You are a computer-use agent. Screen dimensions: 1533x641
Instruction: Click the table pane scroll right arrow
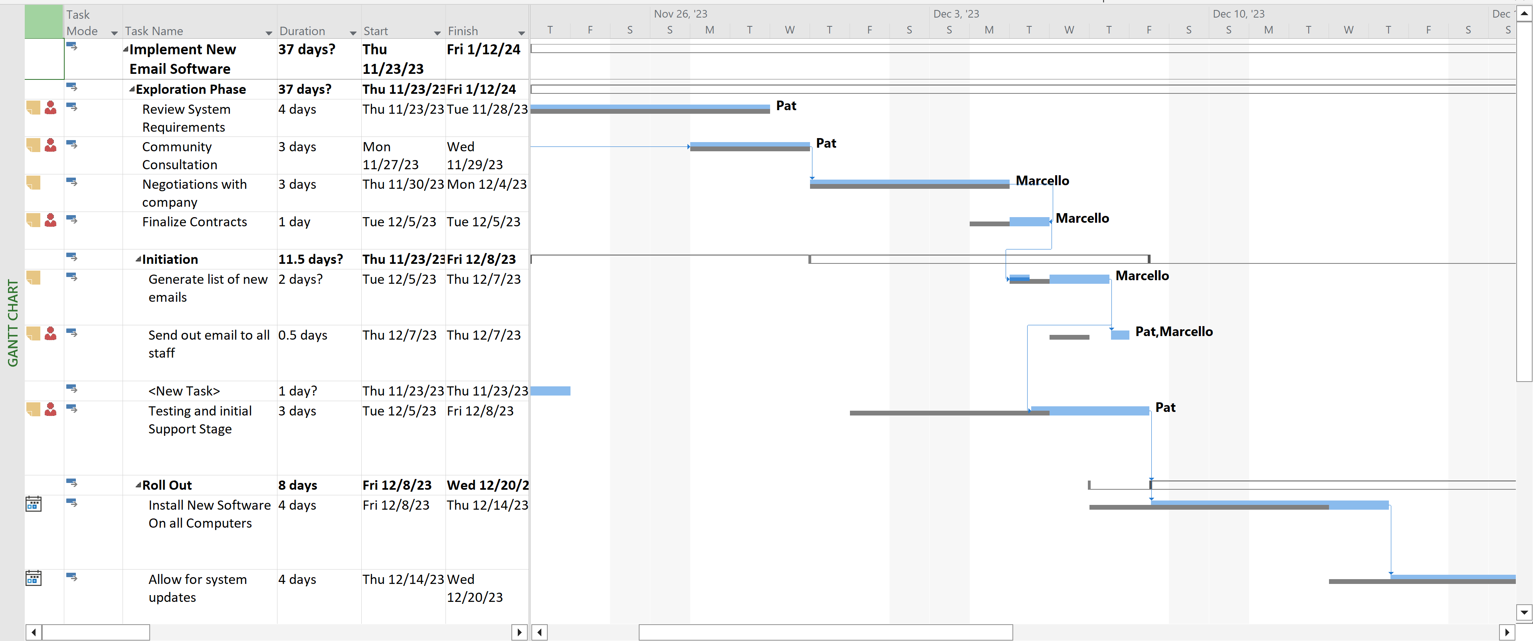[x=519, y=632]
